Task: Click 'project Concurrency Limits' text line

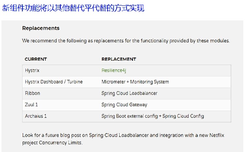Action: pyautogui.click(x=52, y=143)
